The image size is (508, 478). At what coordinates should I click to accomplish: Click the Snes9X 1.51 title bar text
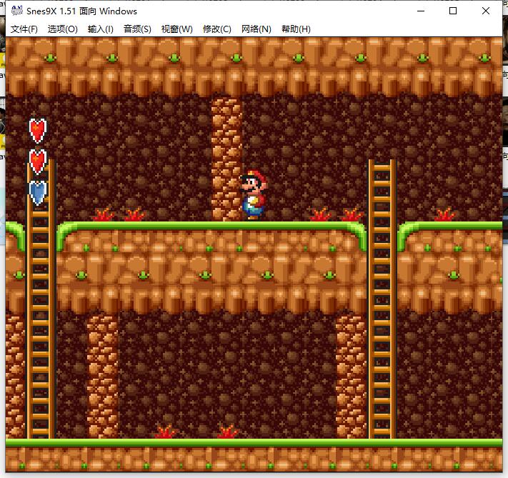tap(81, 11)
